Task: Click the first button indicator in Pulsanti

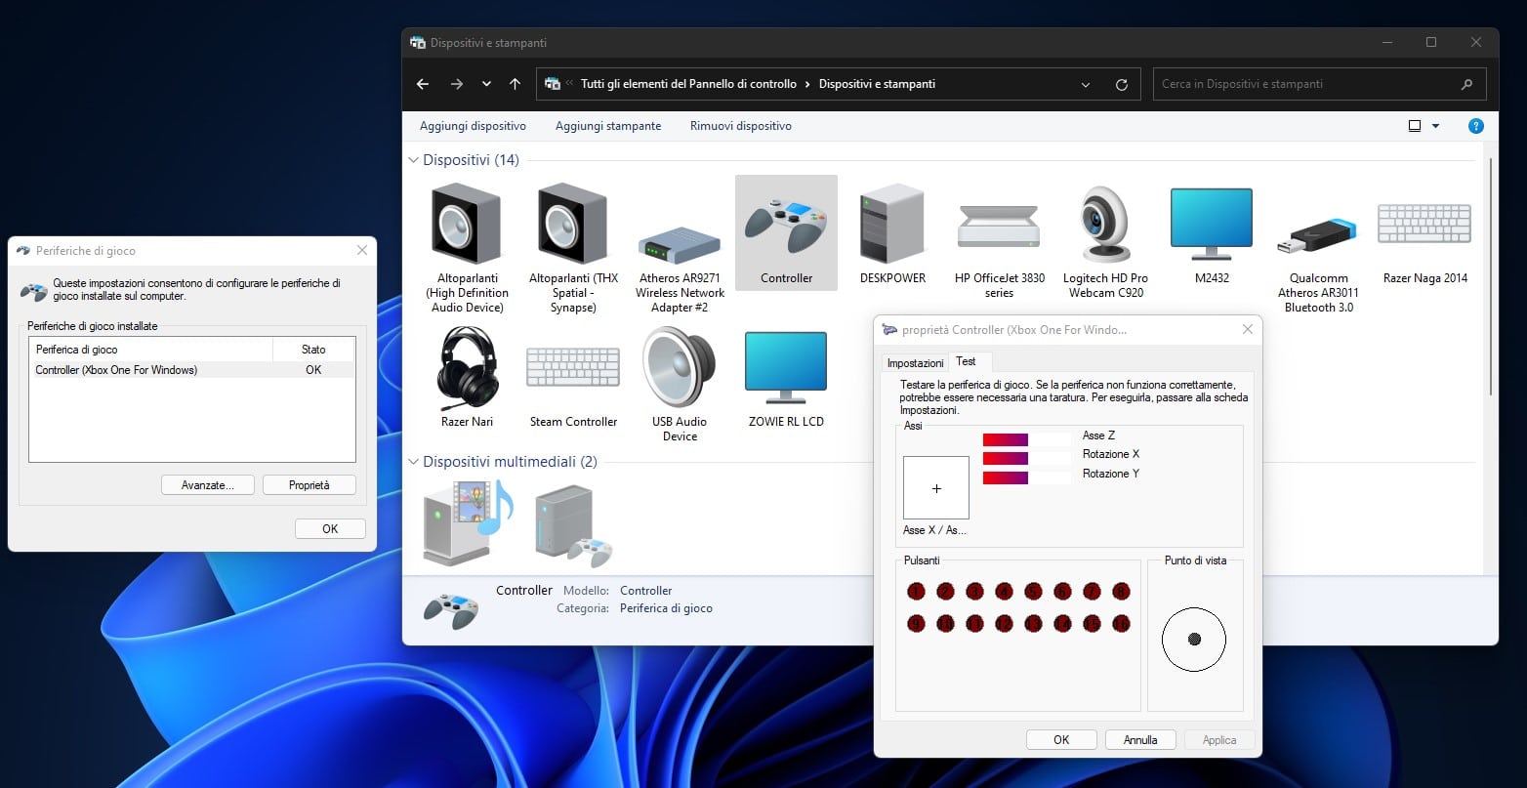Action: coord(916,591)
